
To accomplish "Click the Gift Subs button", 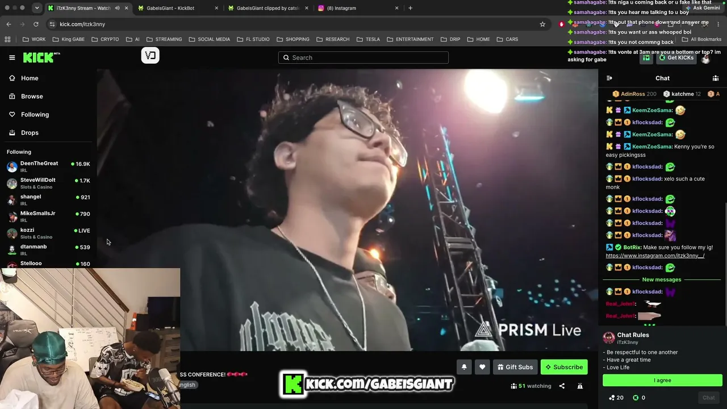I will pyautogui.click(x=515, y=367).
